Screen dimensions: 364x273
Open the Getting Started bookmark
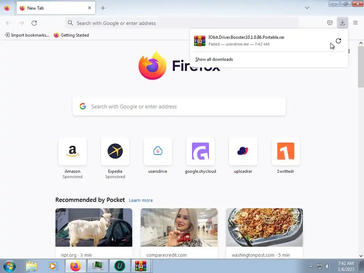71,35
